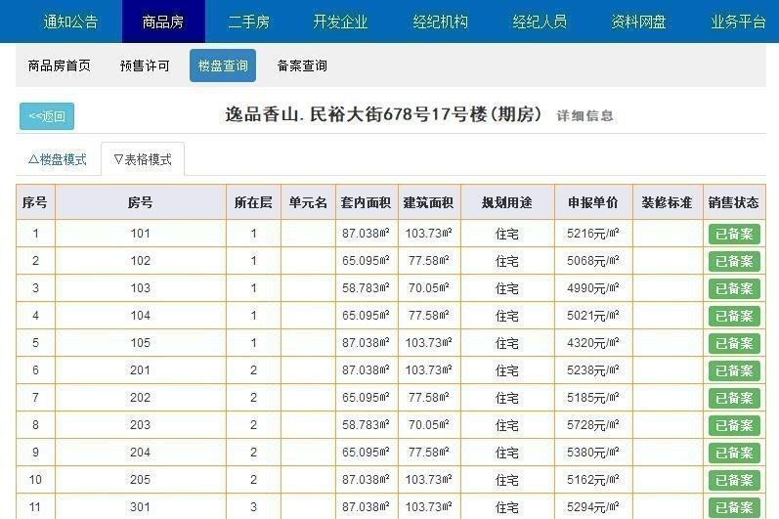Click 已备案 status for room 101
Screen dimensions: 779x519
(734, 234)
